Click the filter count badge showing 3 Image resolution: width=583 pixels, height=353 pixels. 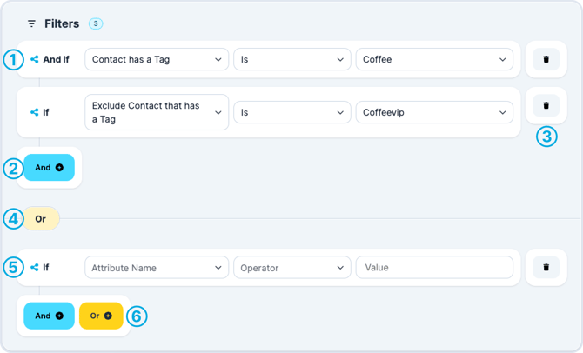pyautogui.click(x=96, y=23)
